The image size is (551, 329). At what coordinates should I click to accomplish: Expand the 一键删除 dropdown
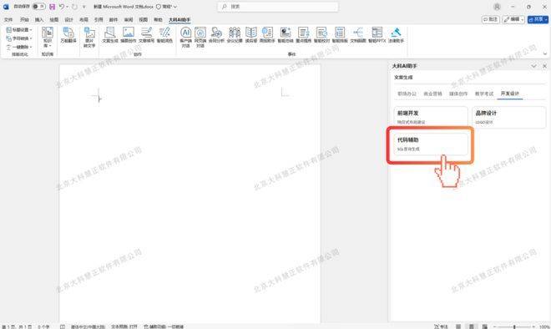pos(19,47)
